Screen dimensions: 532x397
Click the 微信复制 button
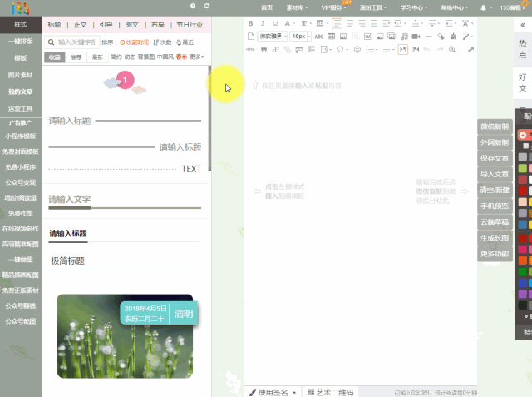pyautogui.click(x=495, y=127)
